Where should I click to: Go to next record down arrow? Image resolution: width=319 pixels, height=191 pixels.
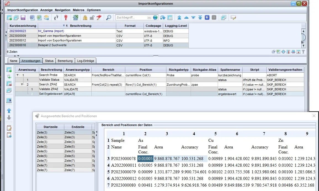(193, 17)
